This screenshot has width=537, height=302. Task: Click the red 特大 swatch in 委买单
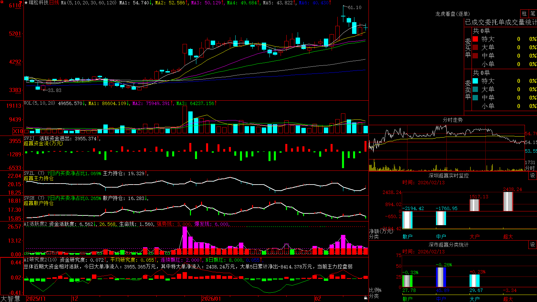click(x=475, y=39)
